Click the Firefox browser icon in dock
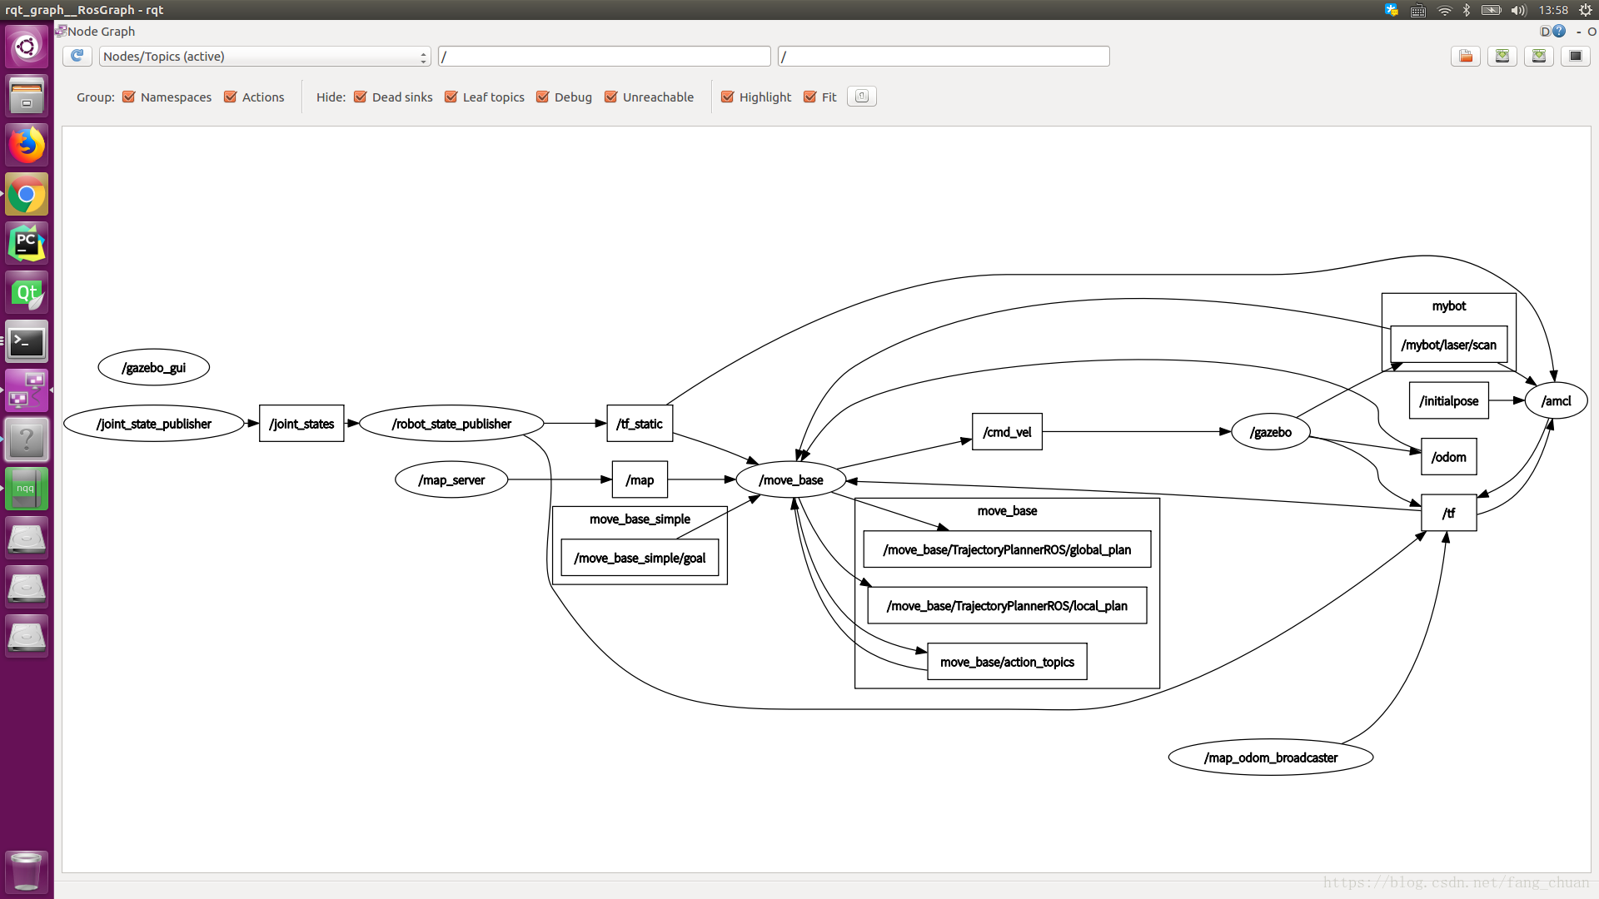The height and width of the screenshot is (899, 1599). (27, 144)
